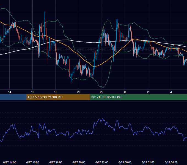Click the 18 hour label on upper axis
This screenshot has width=187, height=165.
pos(56,92)
